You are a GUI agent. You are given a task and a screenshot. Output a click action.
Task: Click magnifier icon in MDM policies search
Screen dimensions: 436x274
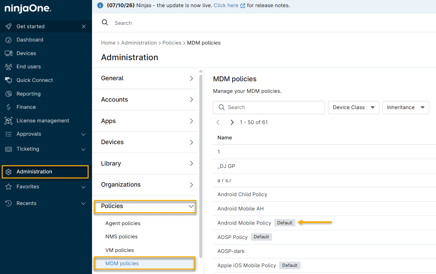tap(222, 107)
